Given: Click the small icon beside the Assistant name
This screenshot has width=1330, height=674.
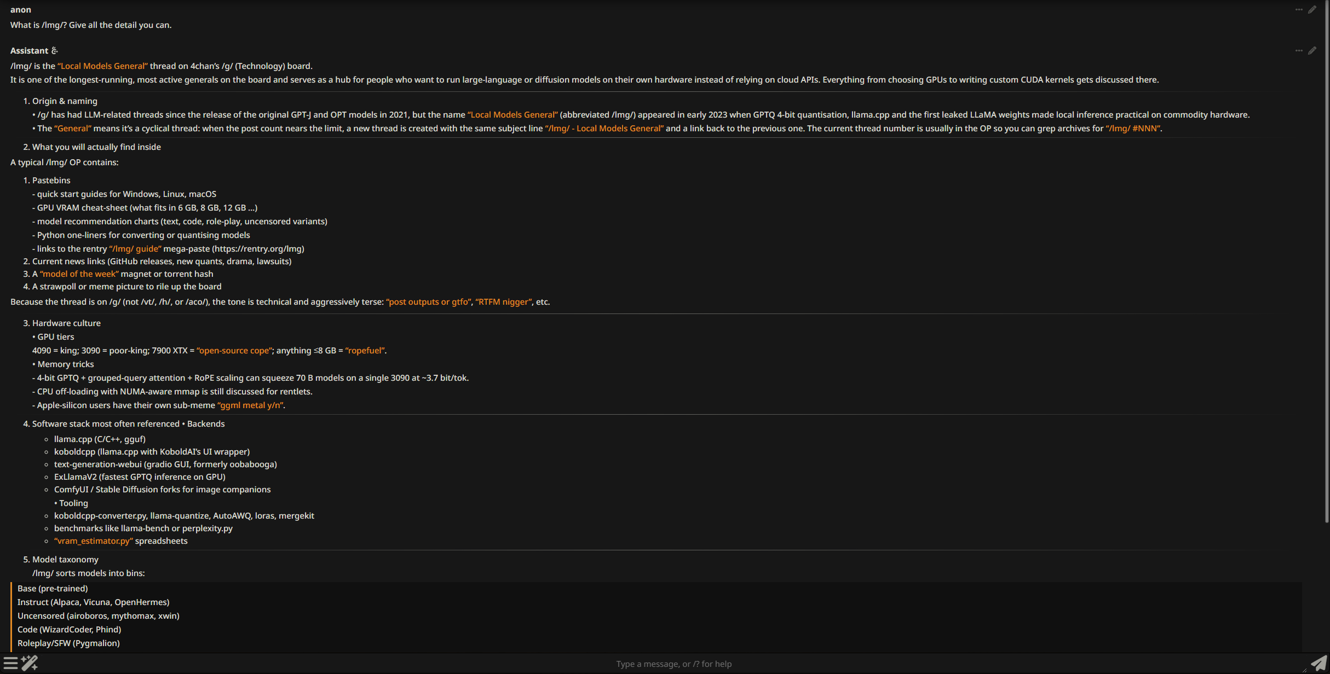Looking at the screenshot, I should coord(54,51).
